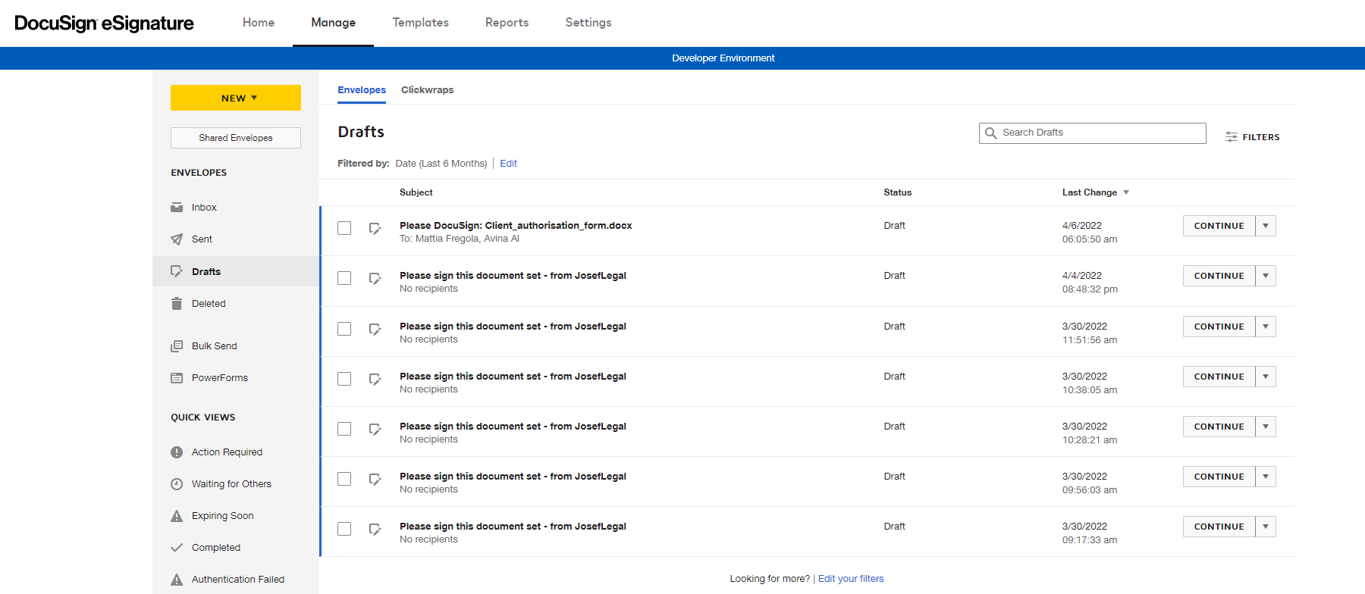1365x594 pixels.
Task: Expand actions arrow for the 09:56:03 am draft
Action: 1266,477
